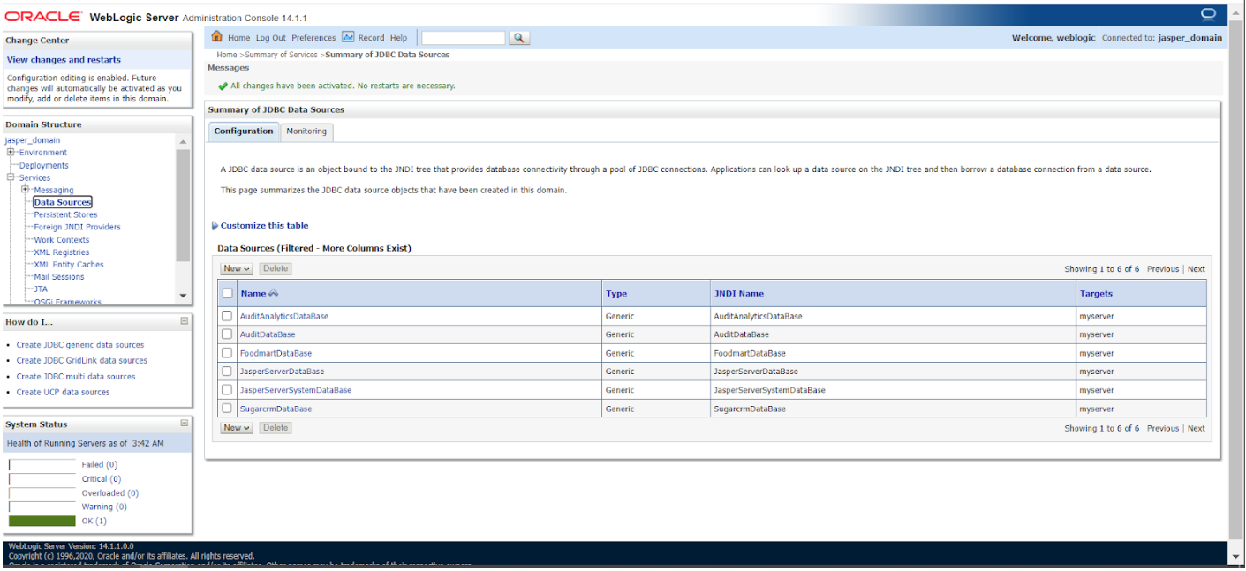Collapse the How do I panel
1246x571 pixels.
(185, 321)
